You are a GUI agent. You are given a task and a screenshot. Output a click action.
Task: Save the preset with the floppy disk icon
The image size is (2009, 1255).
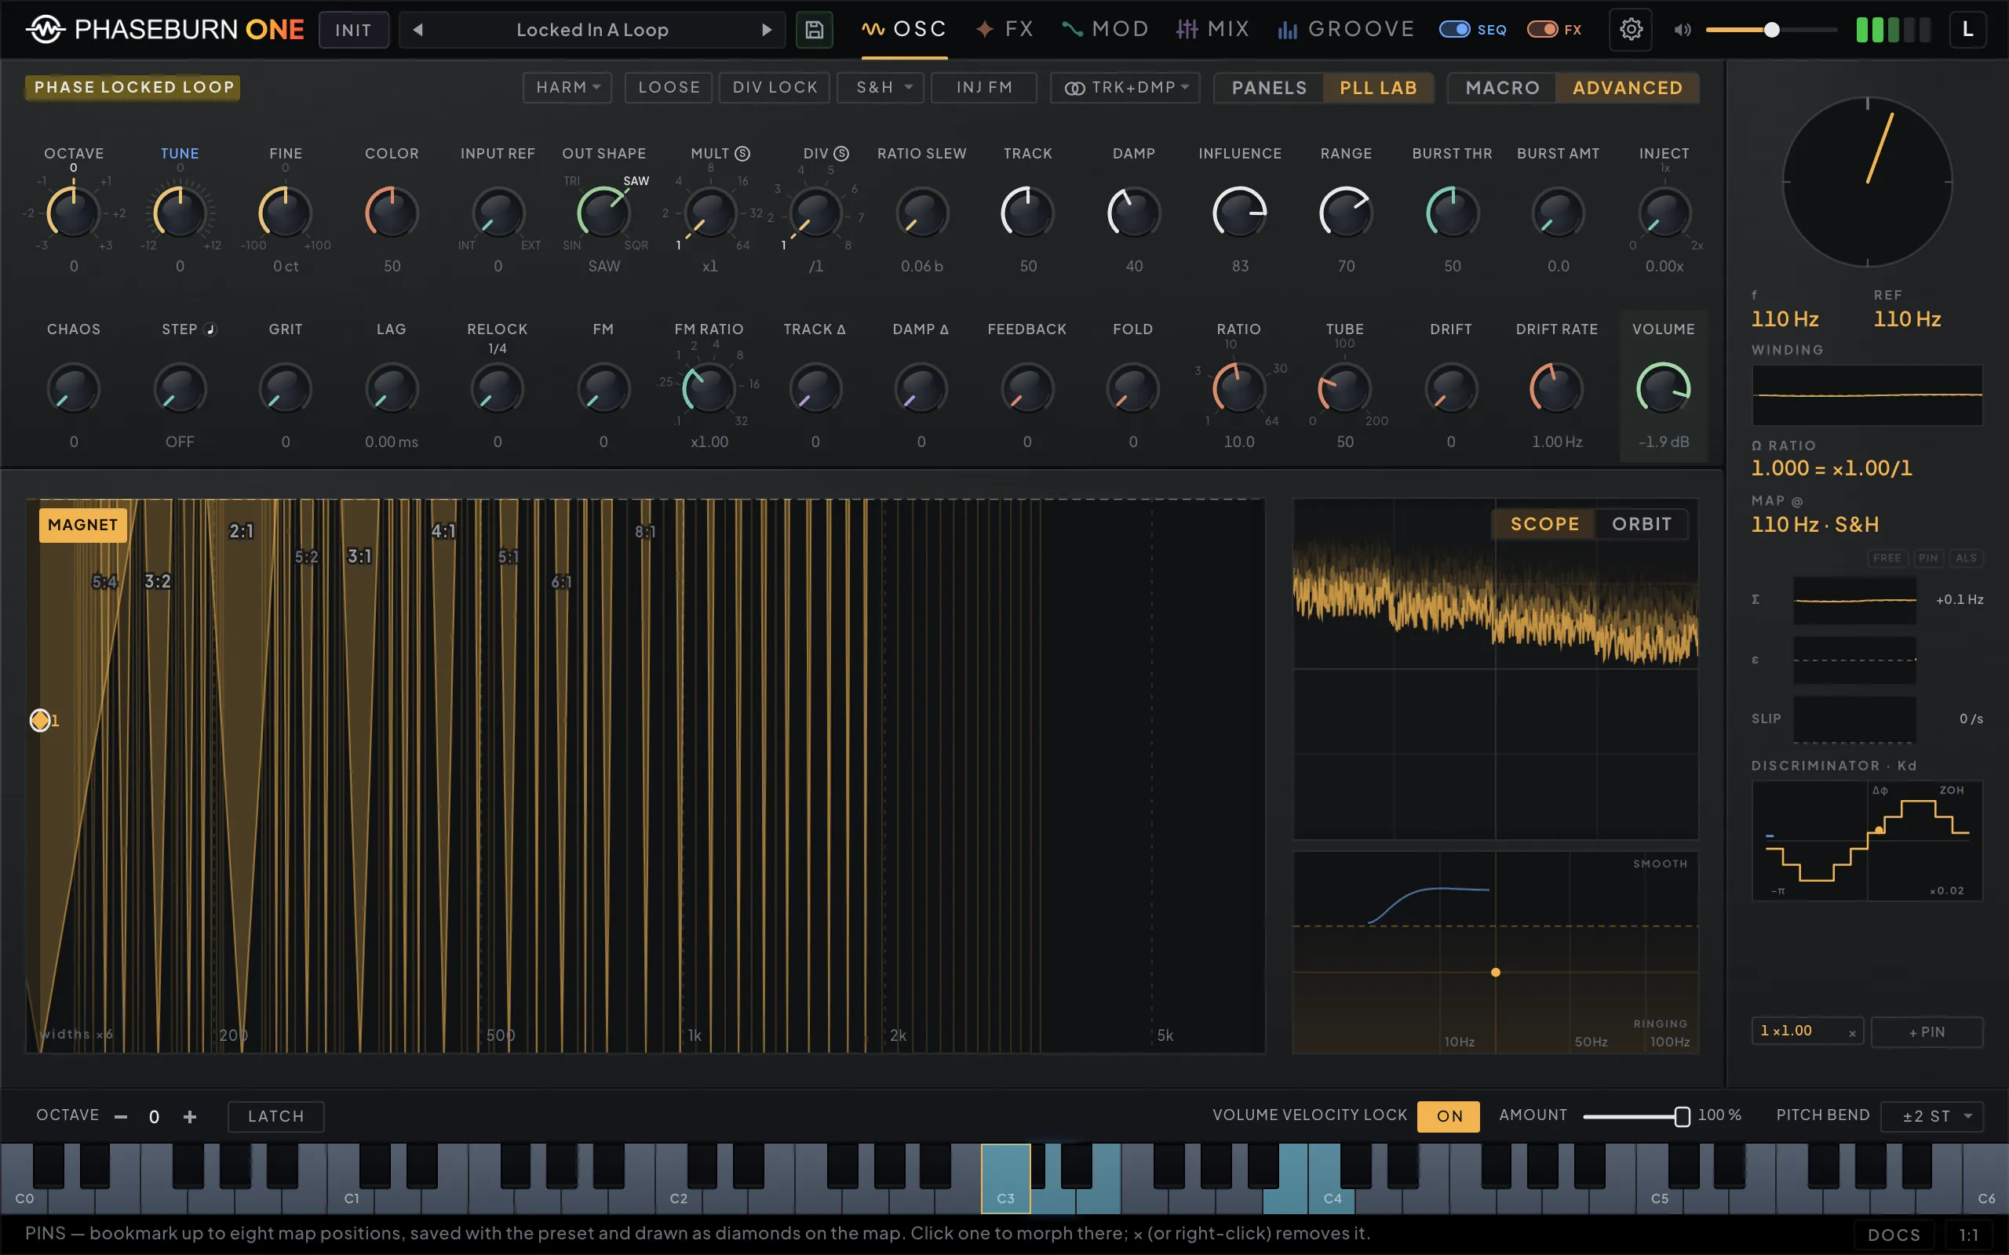pos(815,30)
